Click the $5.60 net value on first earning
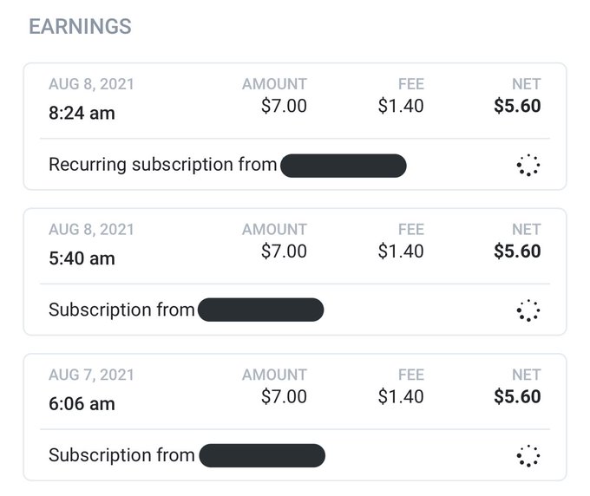 (x=517, y=106)
